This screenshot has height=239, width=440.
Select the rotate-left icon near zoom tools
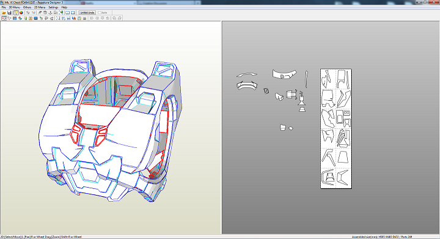[114, 18]
